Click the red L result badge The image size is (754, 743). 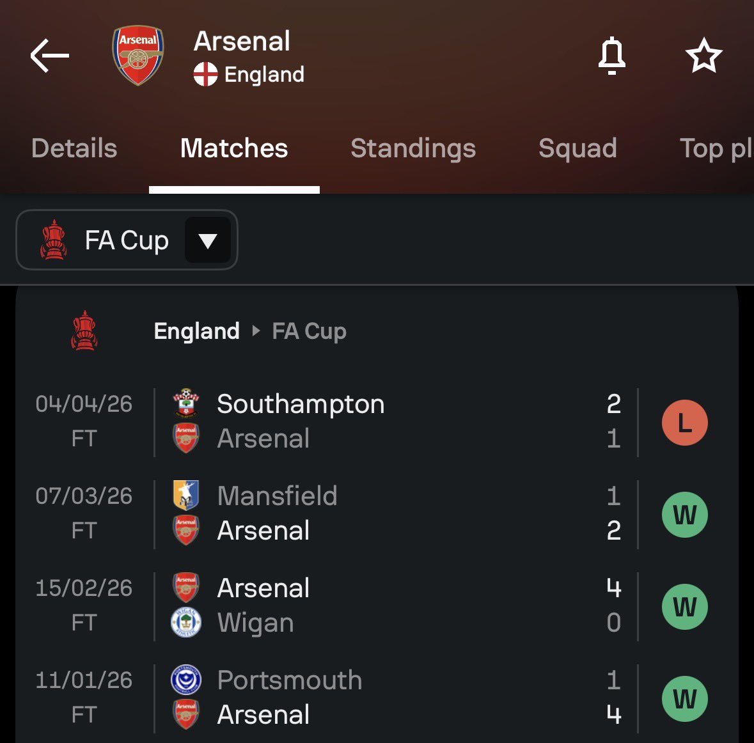[685, 423]
